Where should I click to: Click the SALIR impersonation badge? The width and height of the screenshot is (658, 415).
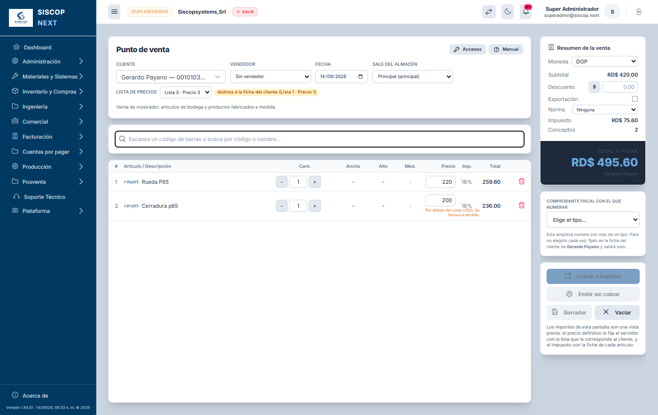coord(245,12)
